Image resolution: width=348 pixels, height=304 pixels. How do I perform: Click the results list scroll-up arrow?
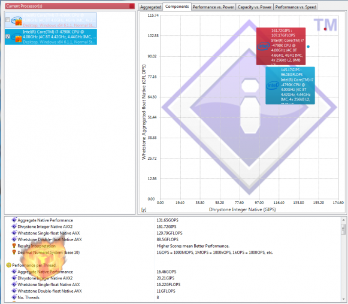(x=343, y=220)
